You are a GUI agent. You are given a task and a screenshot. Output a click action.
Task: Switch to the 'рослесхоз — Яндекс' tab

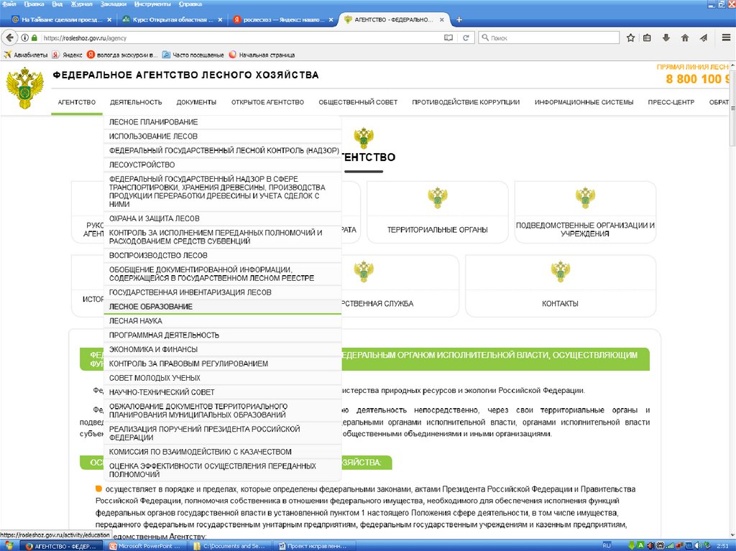pos(283,19)
